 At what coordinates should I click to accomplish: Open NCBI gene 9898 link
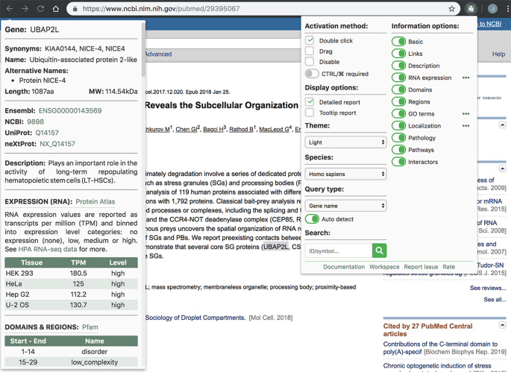(35, 122)
